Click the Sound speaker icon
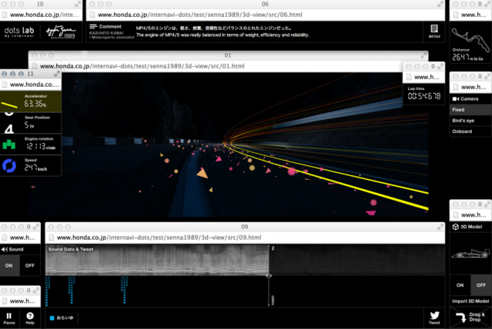This screenshot has width=492, height=329. (x=4, y=249)
